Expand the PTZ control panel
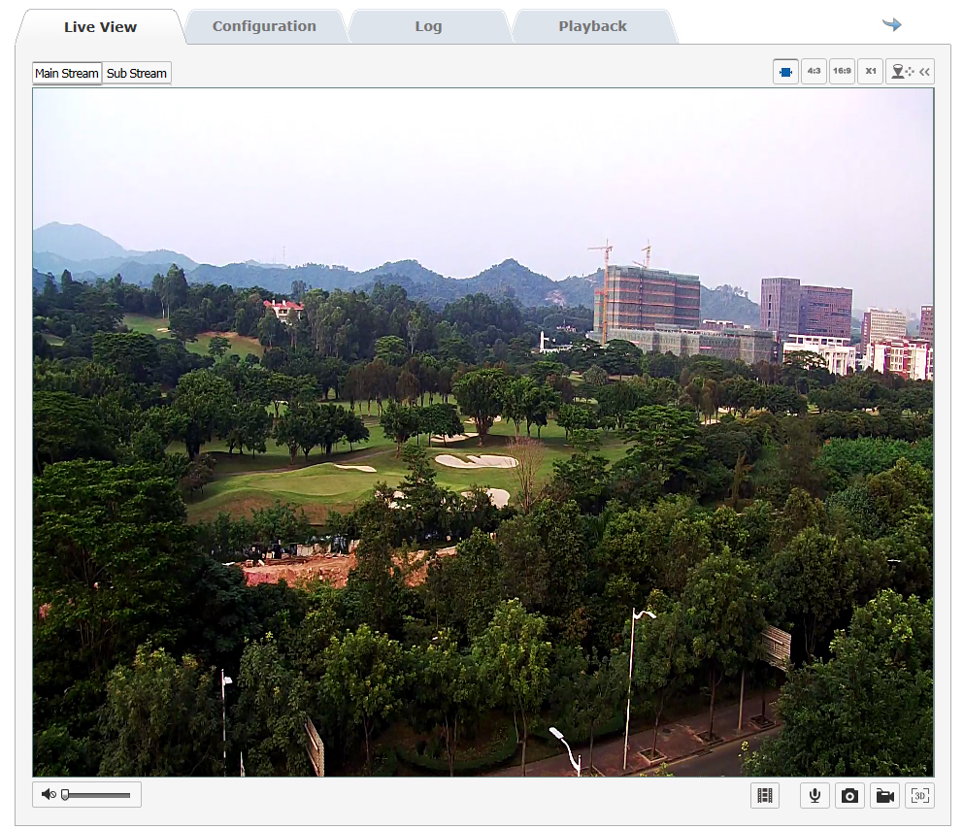Image resolution: width=964 pixels, height=829 pixels. pos(911,71)
